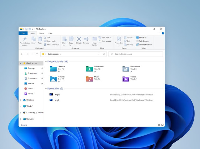Open dropdown arrow next to Open command
Viewport: 200px width, 149px height.
[x=133, y=38]
